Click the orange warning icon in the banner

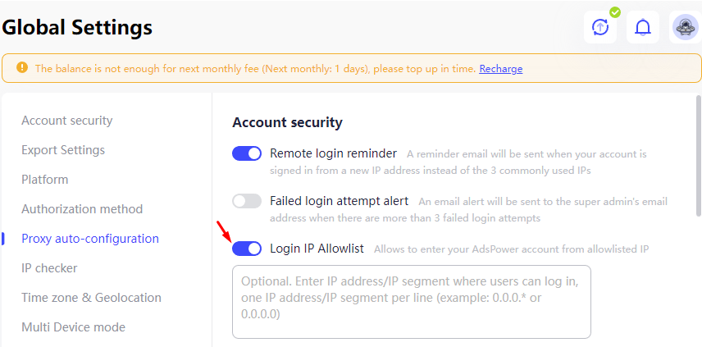[22, 68]
